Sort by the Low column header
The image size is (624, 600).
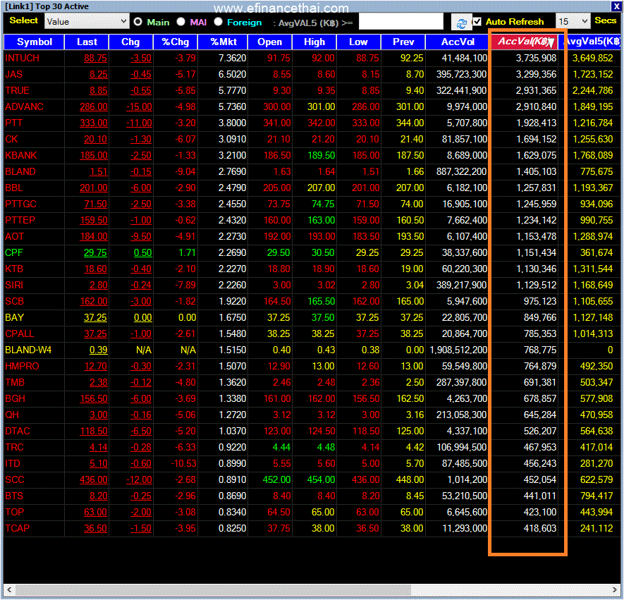point(359,42)
